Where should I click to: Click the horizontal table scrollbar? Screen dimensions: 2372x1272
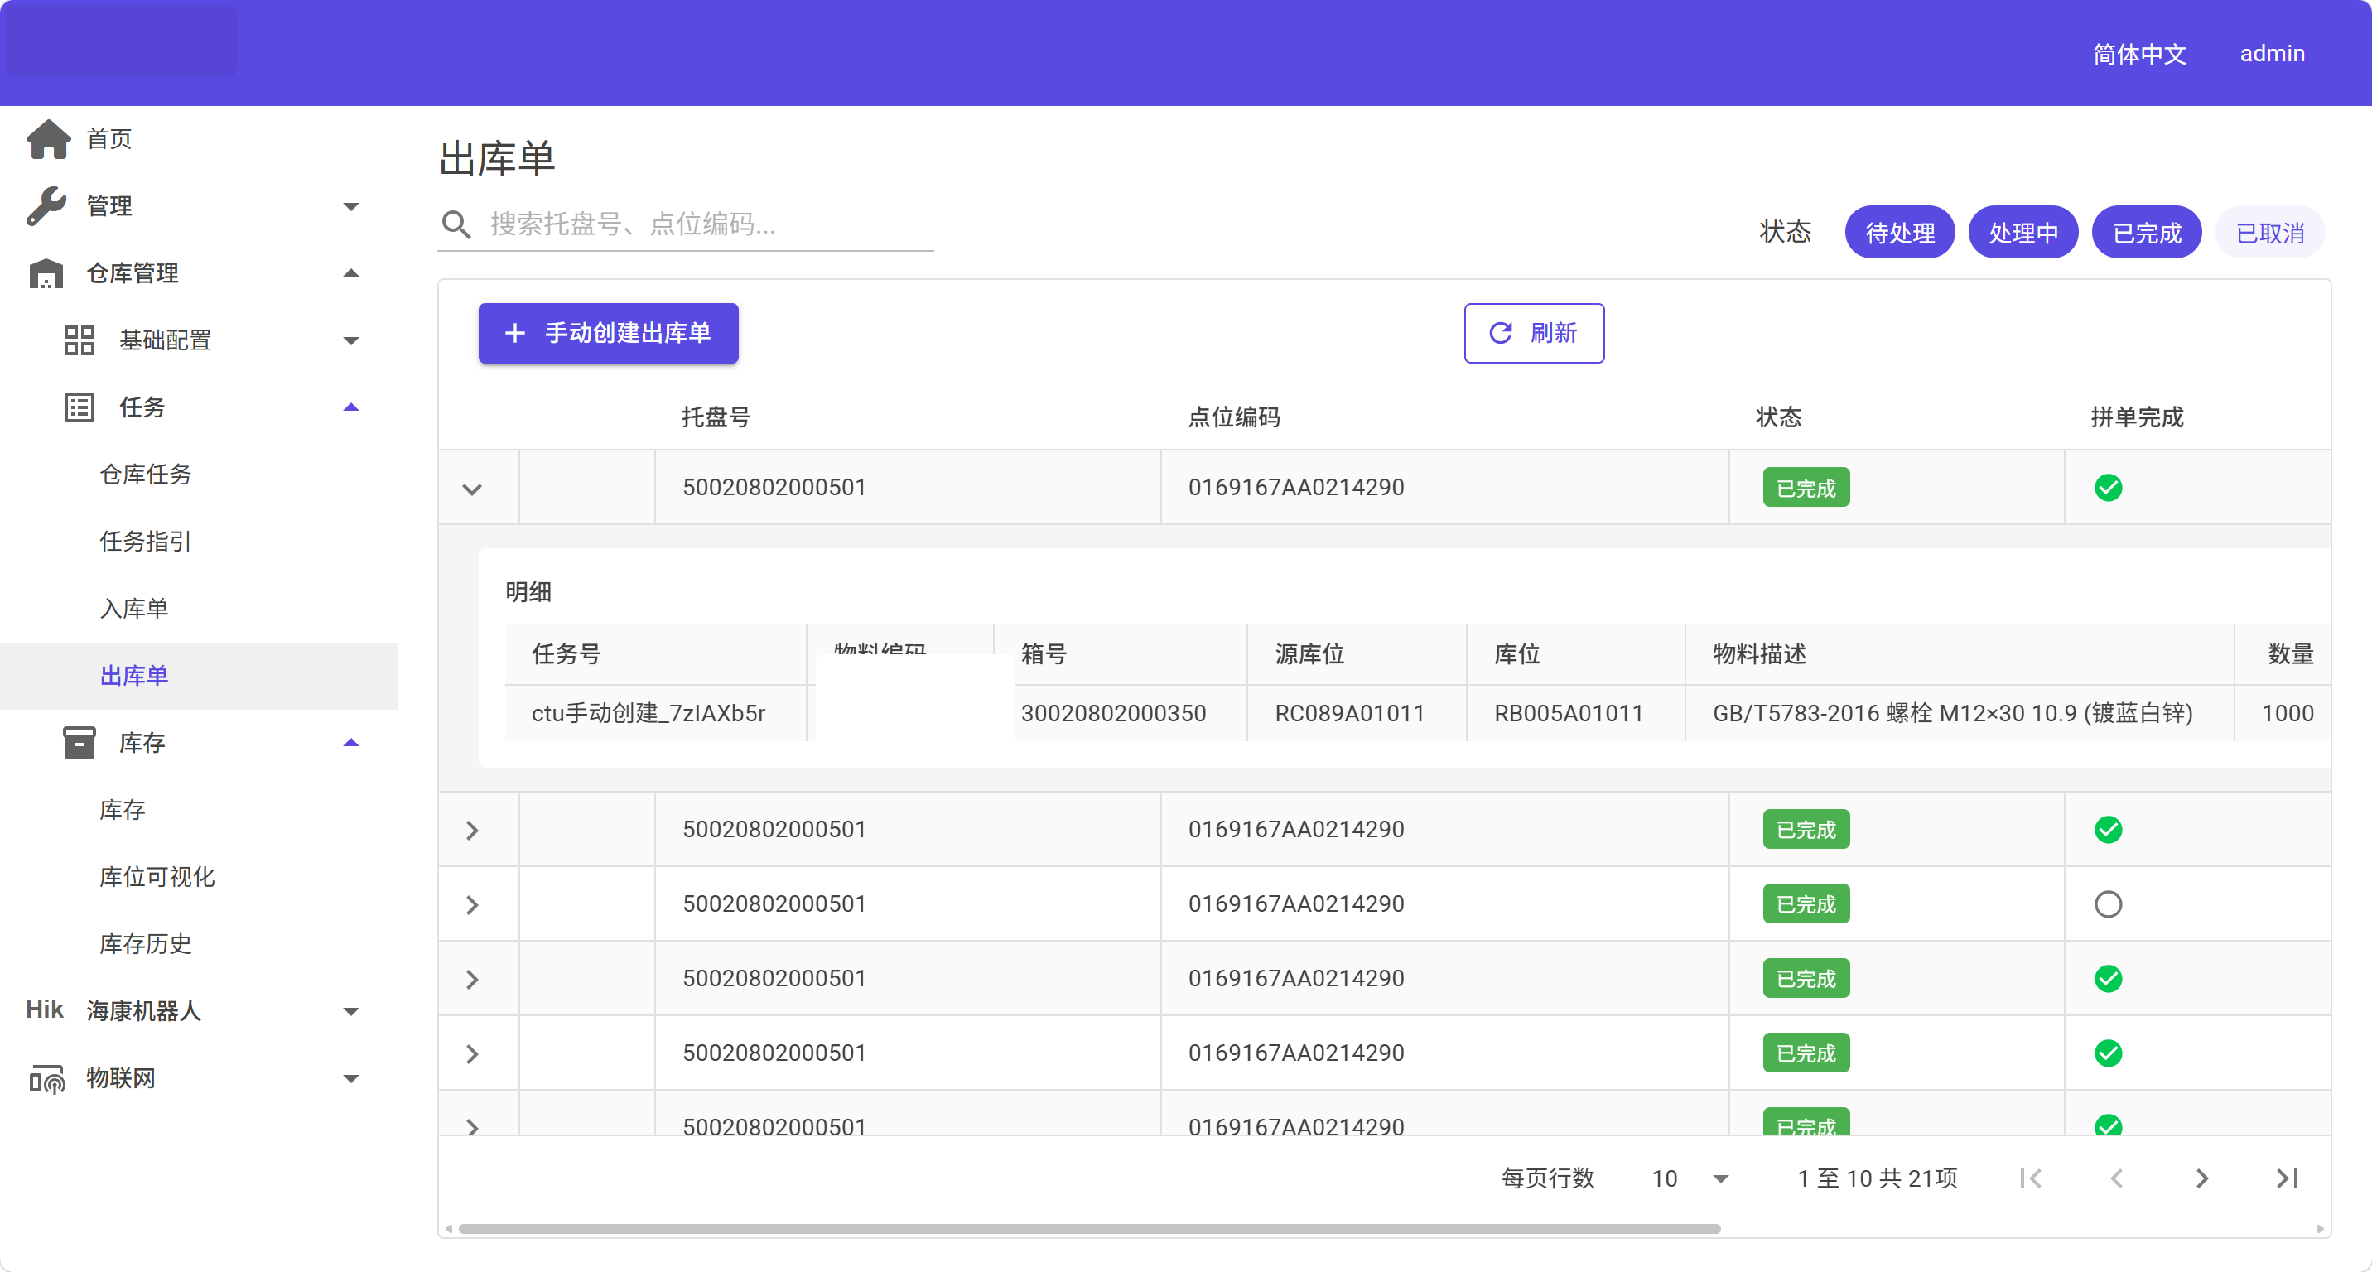tap(1089, 1230)
